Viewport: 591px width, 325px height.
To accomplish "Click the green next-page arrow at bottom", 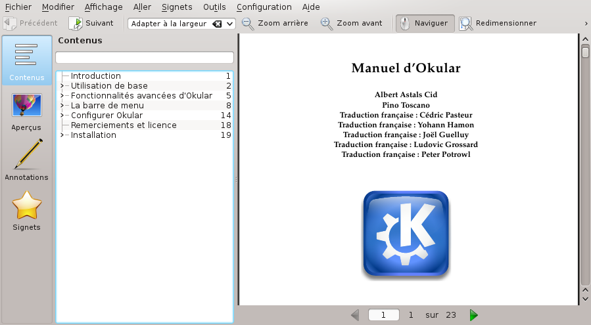I will pos(474,315).
